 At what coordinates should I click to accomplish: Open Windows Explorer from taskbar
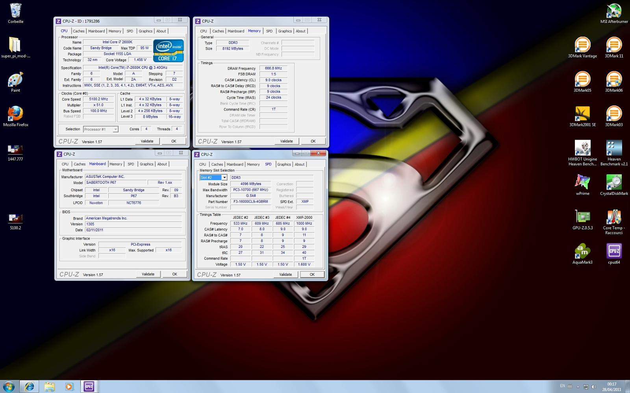(x=49, y=386)
